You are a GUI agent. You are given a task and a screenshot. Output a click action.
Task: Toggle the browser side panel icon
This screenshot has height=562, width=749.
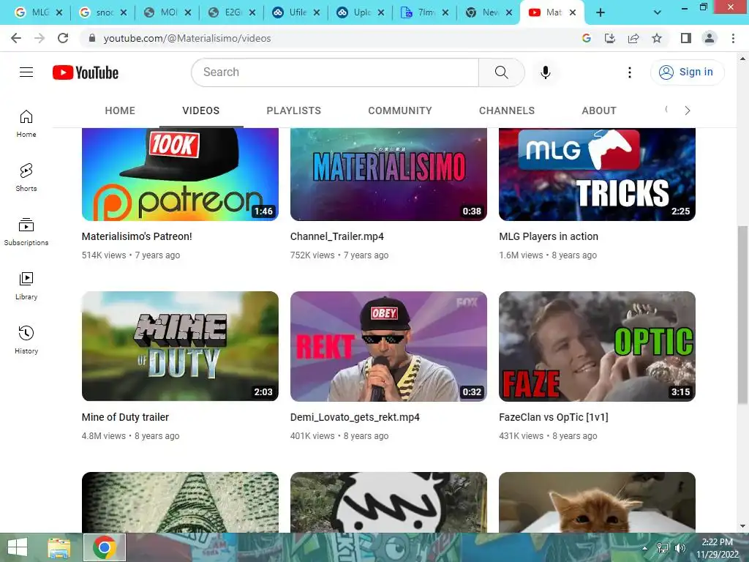[686, 38]
